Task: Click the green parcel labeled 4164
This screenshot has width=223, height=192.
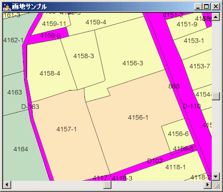Action: pos(20,149)
